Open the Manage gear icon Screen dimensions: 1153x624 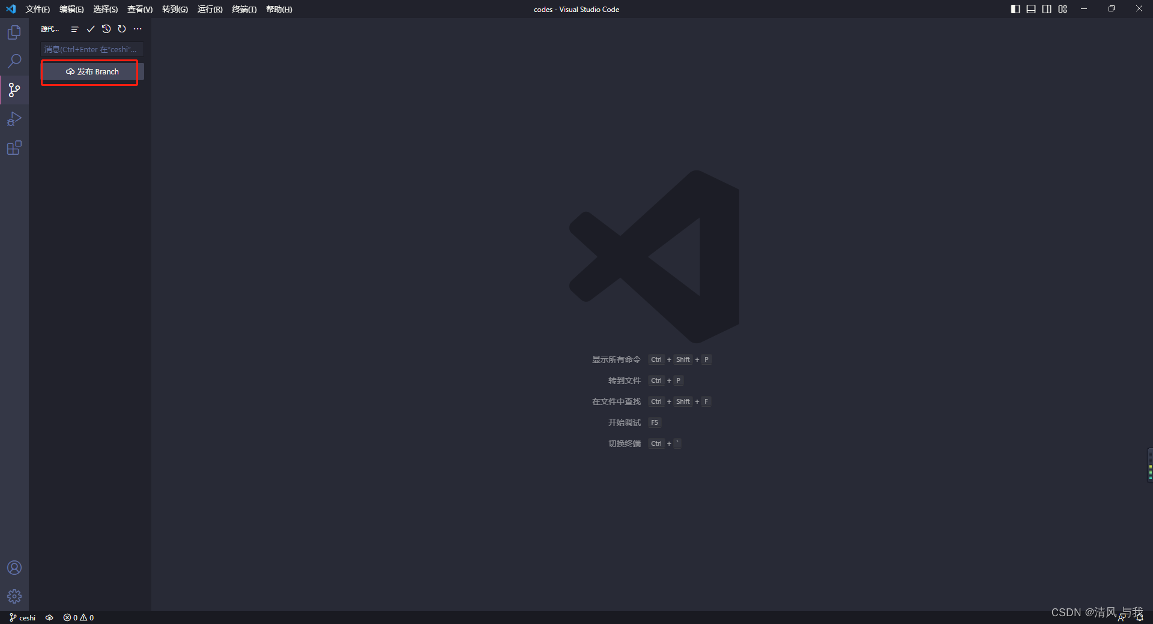coord(14,596)
